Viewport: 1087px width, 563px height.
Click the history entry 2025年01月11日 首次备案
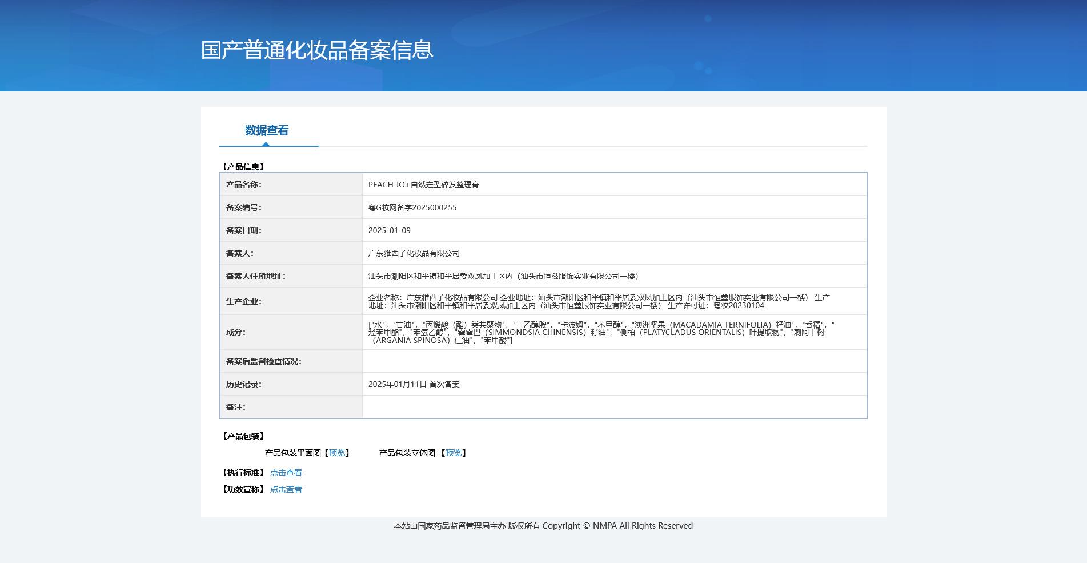[414, 384]
